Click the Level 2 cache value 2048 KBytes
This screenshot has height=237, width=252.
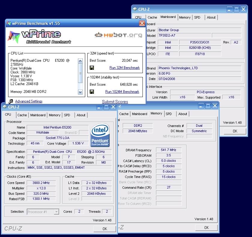coord(96,194)
